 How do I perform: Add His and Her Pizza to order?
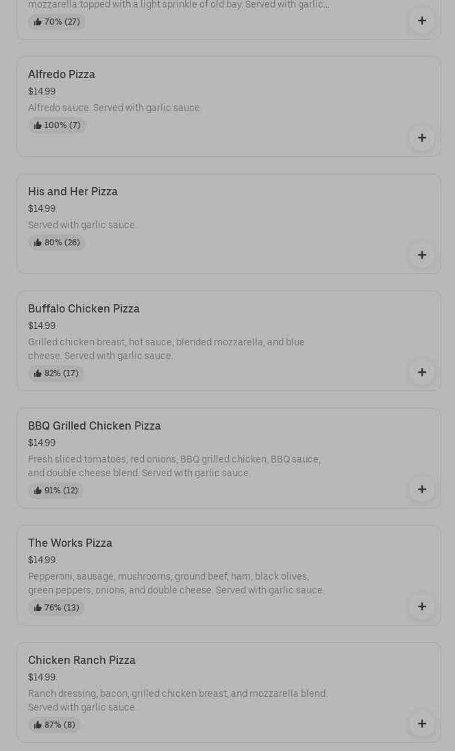pos(421,255)
